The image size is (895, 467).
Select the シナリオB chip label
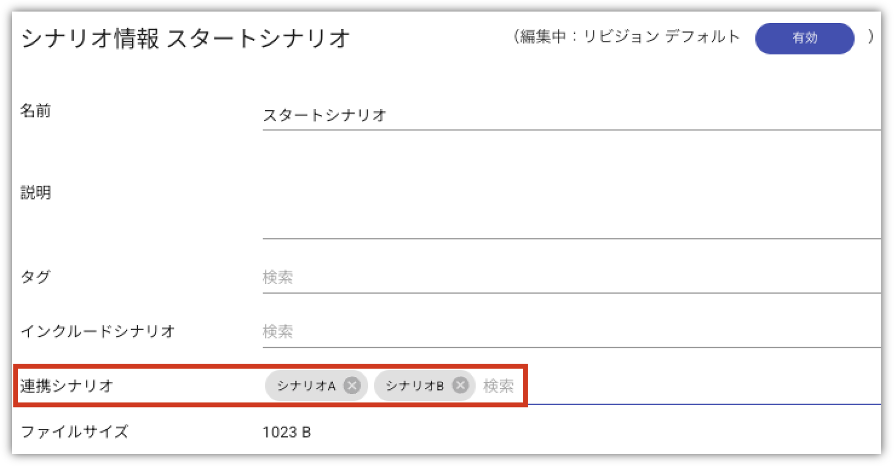tap(415, 386)
